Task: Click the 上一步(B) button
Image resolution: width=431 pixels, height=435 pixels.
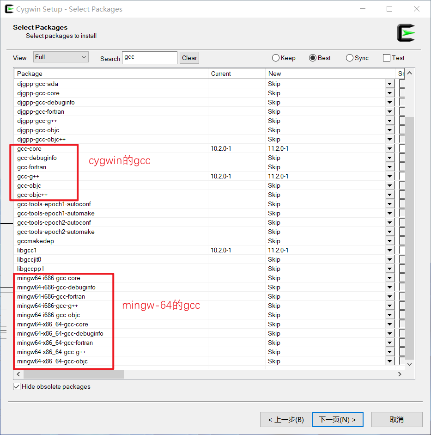Action: [286, 419]
